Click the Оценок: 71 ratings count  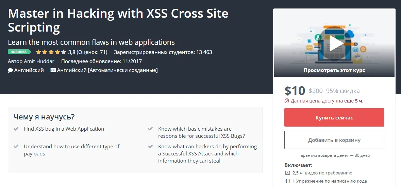92,52
